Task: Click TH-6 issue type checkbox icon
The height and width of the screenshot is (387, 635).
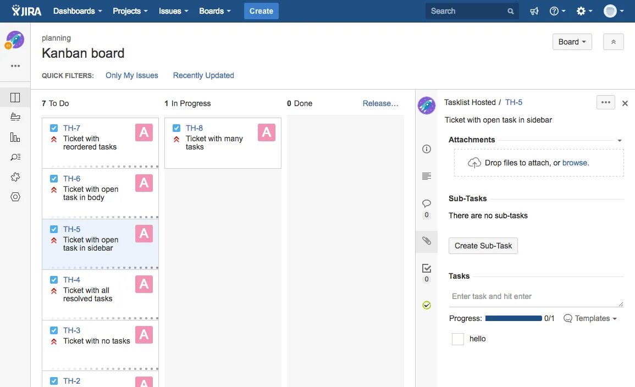Action: tap(54, 179)
